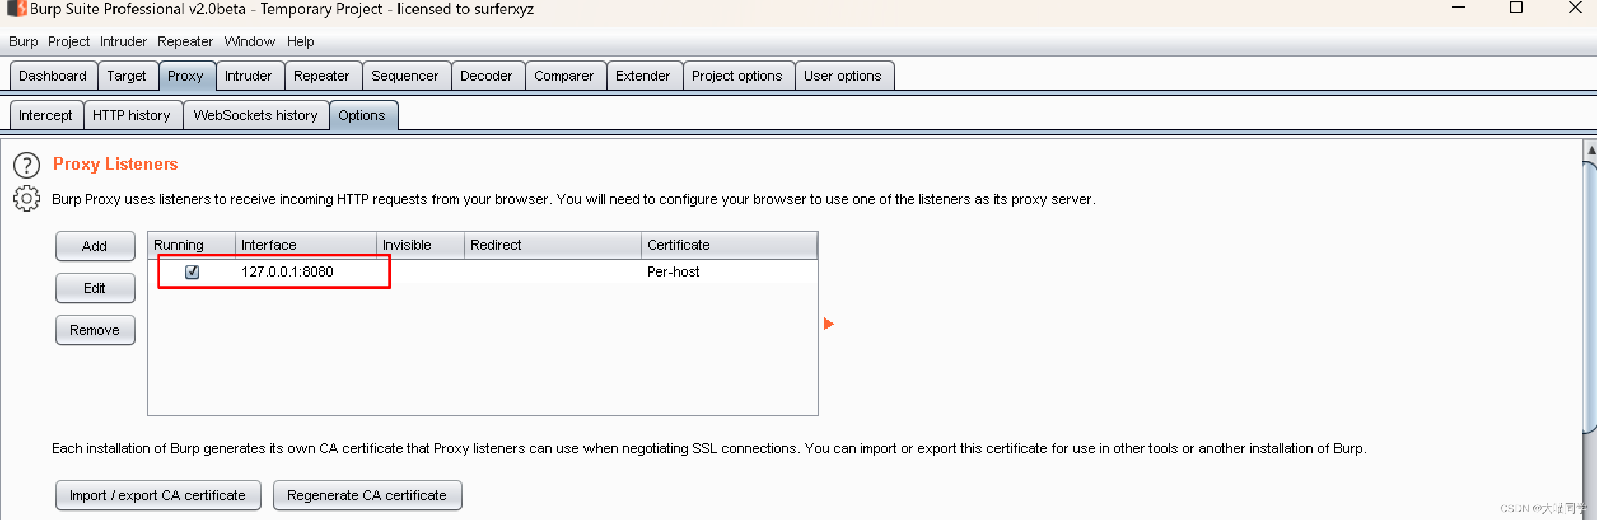Switch to the Intercept sub-tab
The width and height of the screenshot is (1597, 520).
[x=46, y=116]
